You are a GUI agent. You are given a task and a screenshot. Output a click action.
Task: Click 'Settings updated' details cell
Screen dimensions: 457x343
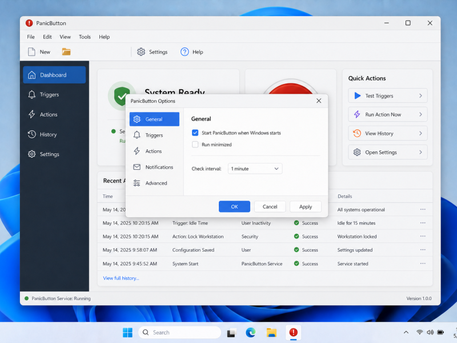point(355,250)
